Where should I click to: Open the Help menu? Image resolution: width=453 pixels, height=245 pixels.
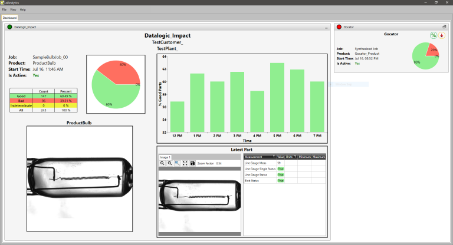(23, 9)
